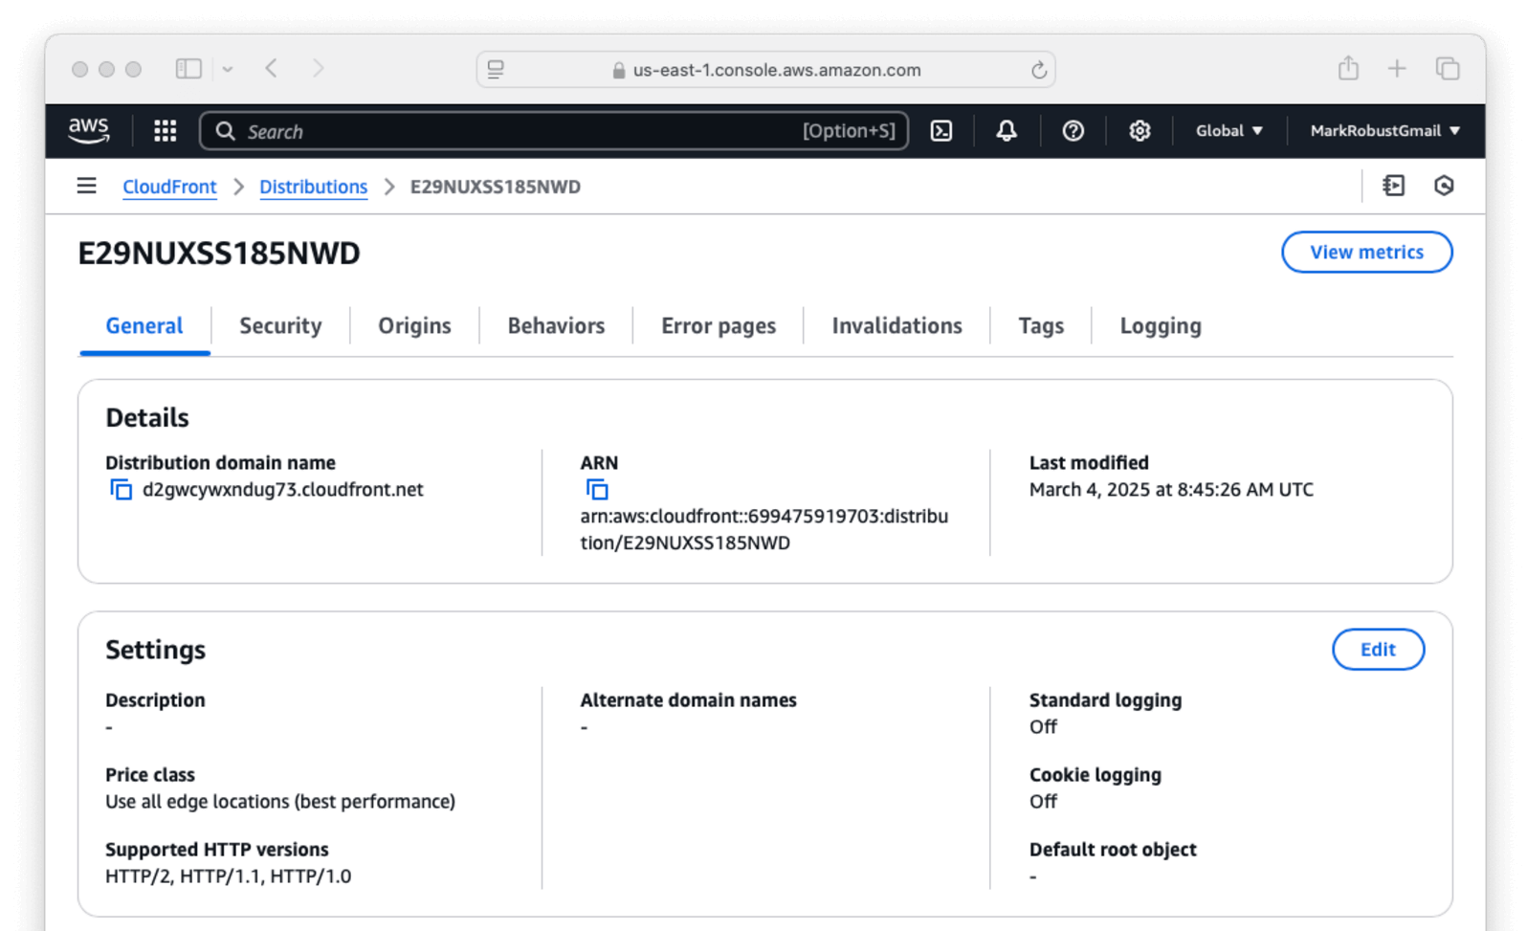This screenshot has width=1527, height=931.
Task: Click the Edit button in Settings
Action: tap(1379, 650)
